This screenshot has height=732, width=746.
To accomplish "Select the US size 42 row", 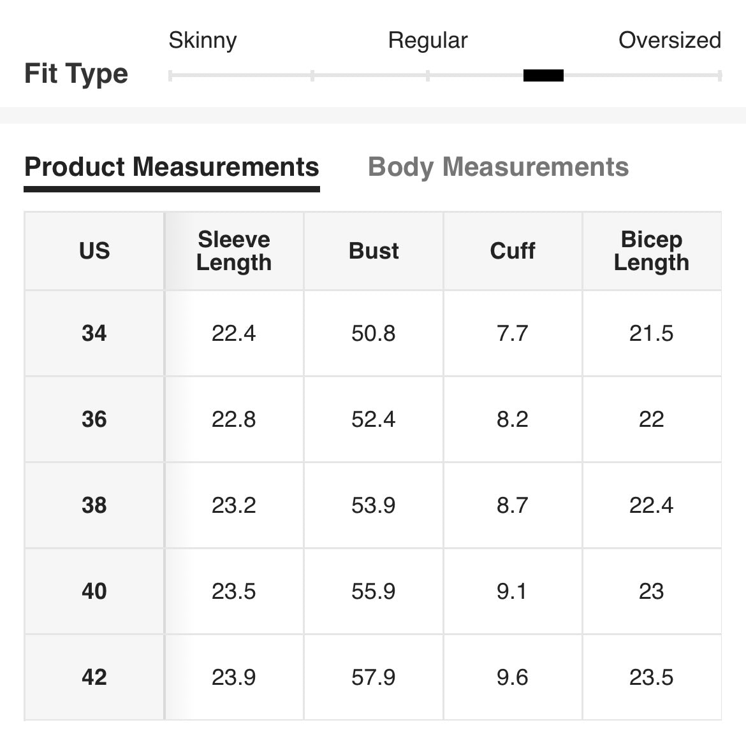I will click(x=94, y=677).
